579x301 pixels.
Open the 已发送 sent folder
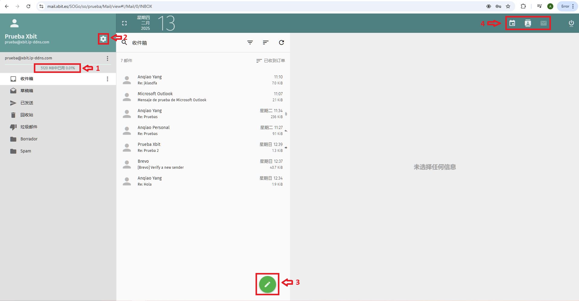pos(58,103)
